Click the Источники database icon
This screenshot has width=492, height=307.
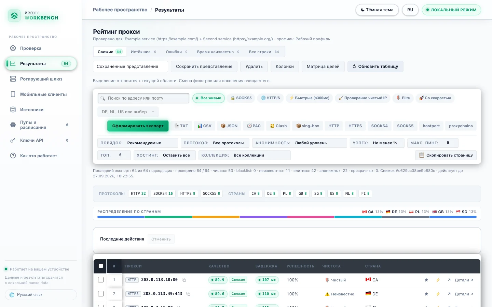click(x=13, y=109)
